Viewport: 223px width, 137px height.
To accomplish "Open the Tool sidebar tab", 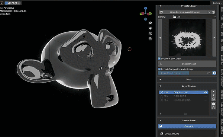I will coord(222,17).
